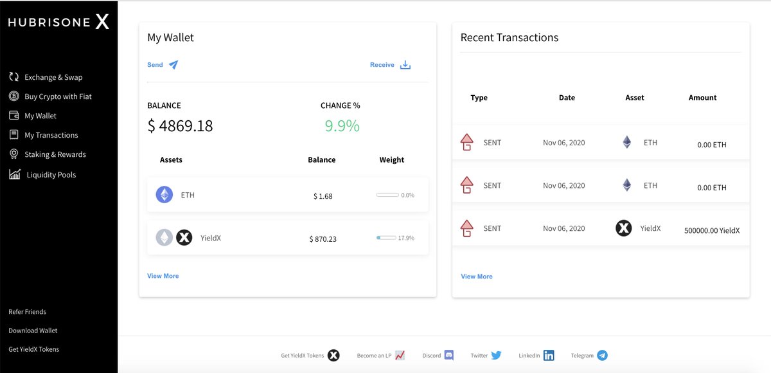Screen dimensions: 771x373
Task: Click the Liquidity Pools chart icon
Action: [x=14, y=174]
